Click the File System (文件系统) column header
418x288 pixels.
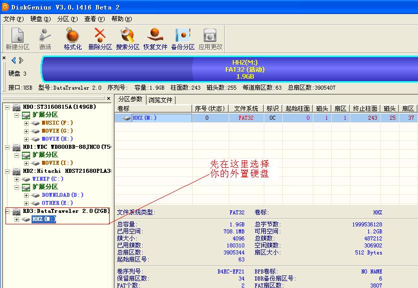(246, 109)
